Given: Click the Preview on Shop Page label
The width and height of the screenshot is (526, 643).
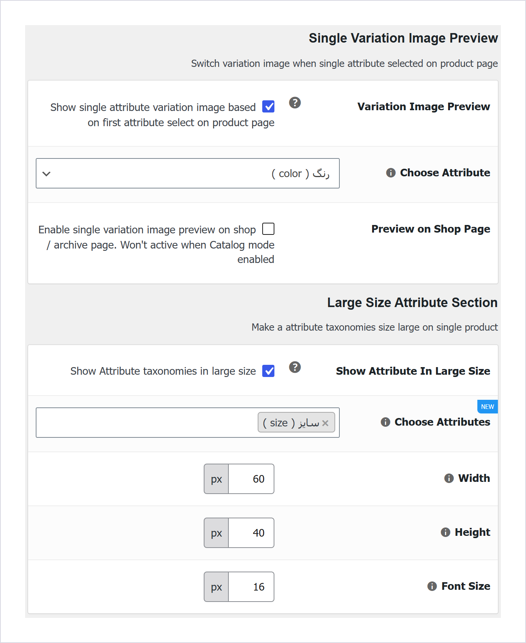Looking at the screenshot, I should click(x=431, y=229).
